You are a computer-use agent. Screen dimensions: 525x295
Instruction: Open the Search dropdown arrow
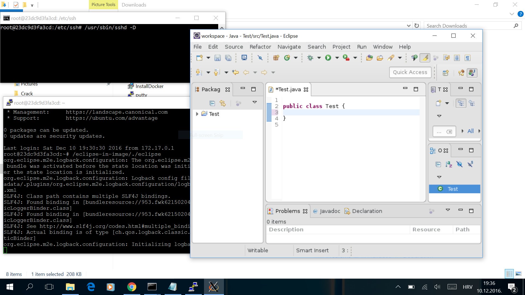tap(400, 58)
